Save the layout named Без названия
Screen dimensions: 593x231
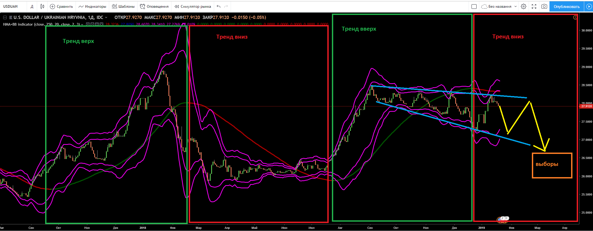(497, 6)
